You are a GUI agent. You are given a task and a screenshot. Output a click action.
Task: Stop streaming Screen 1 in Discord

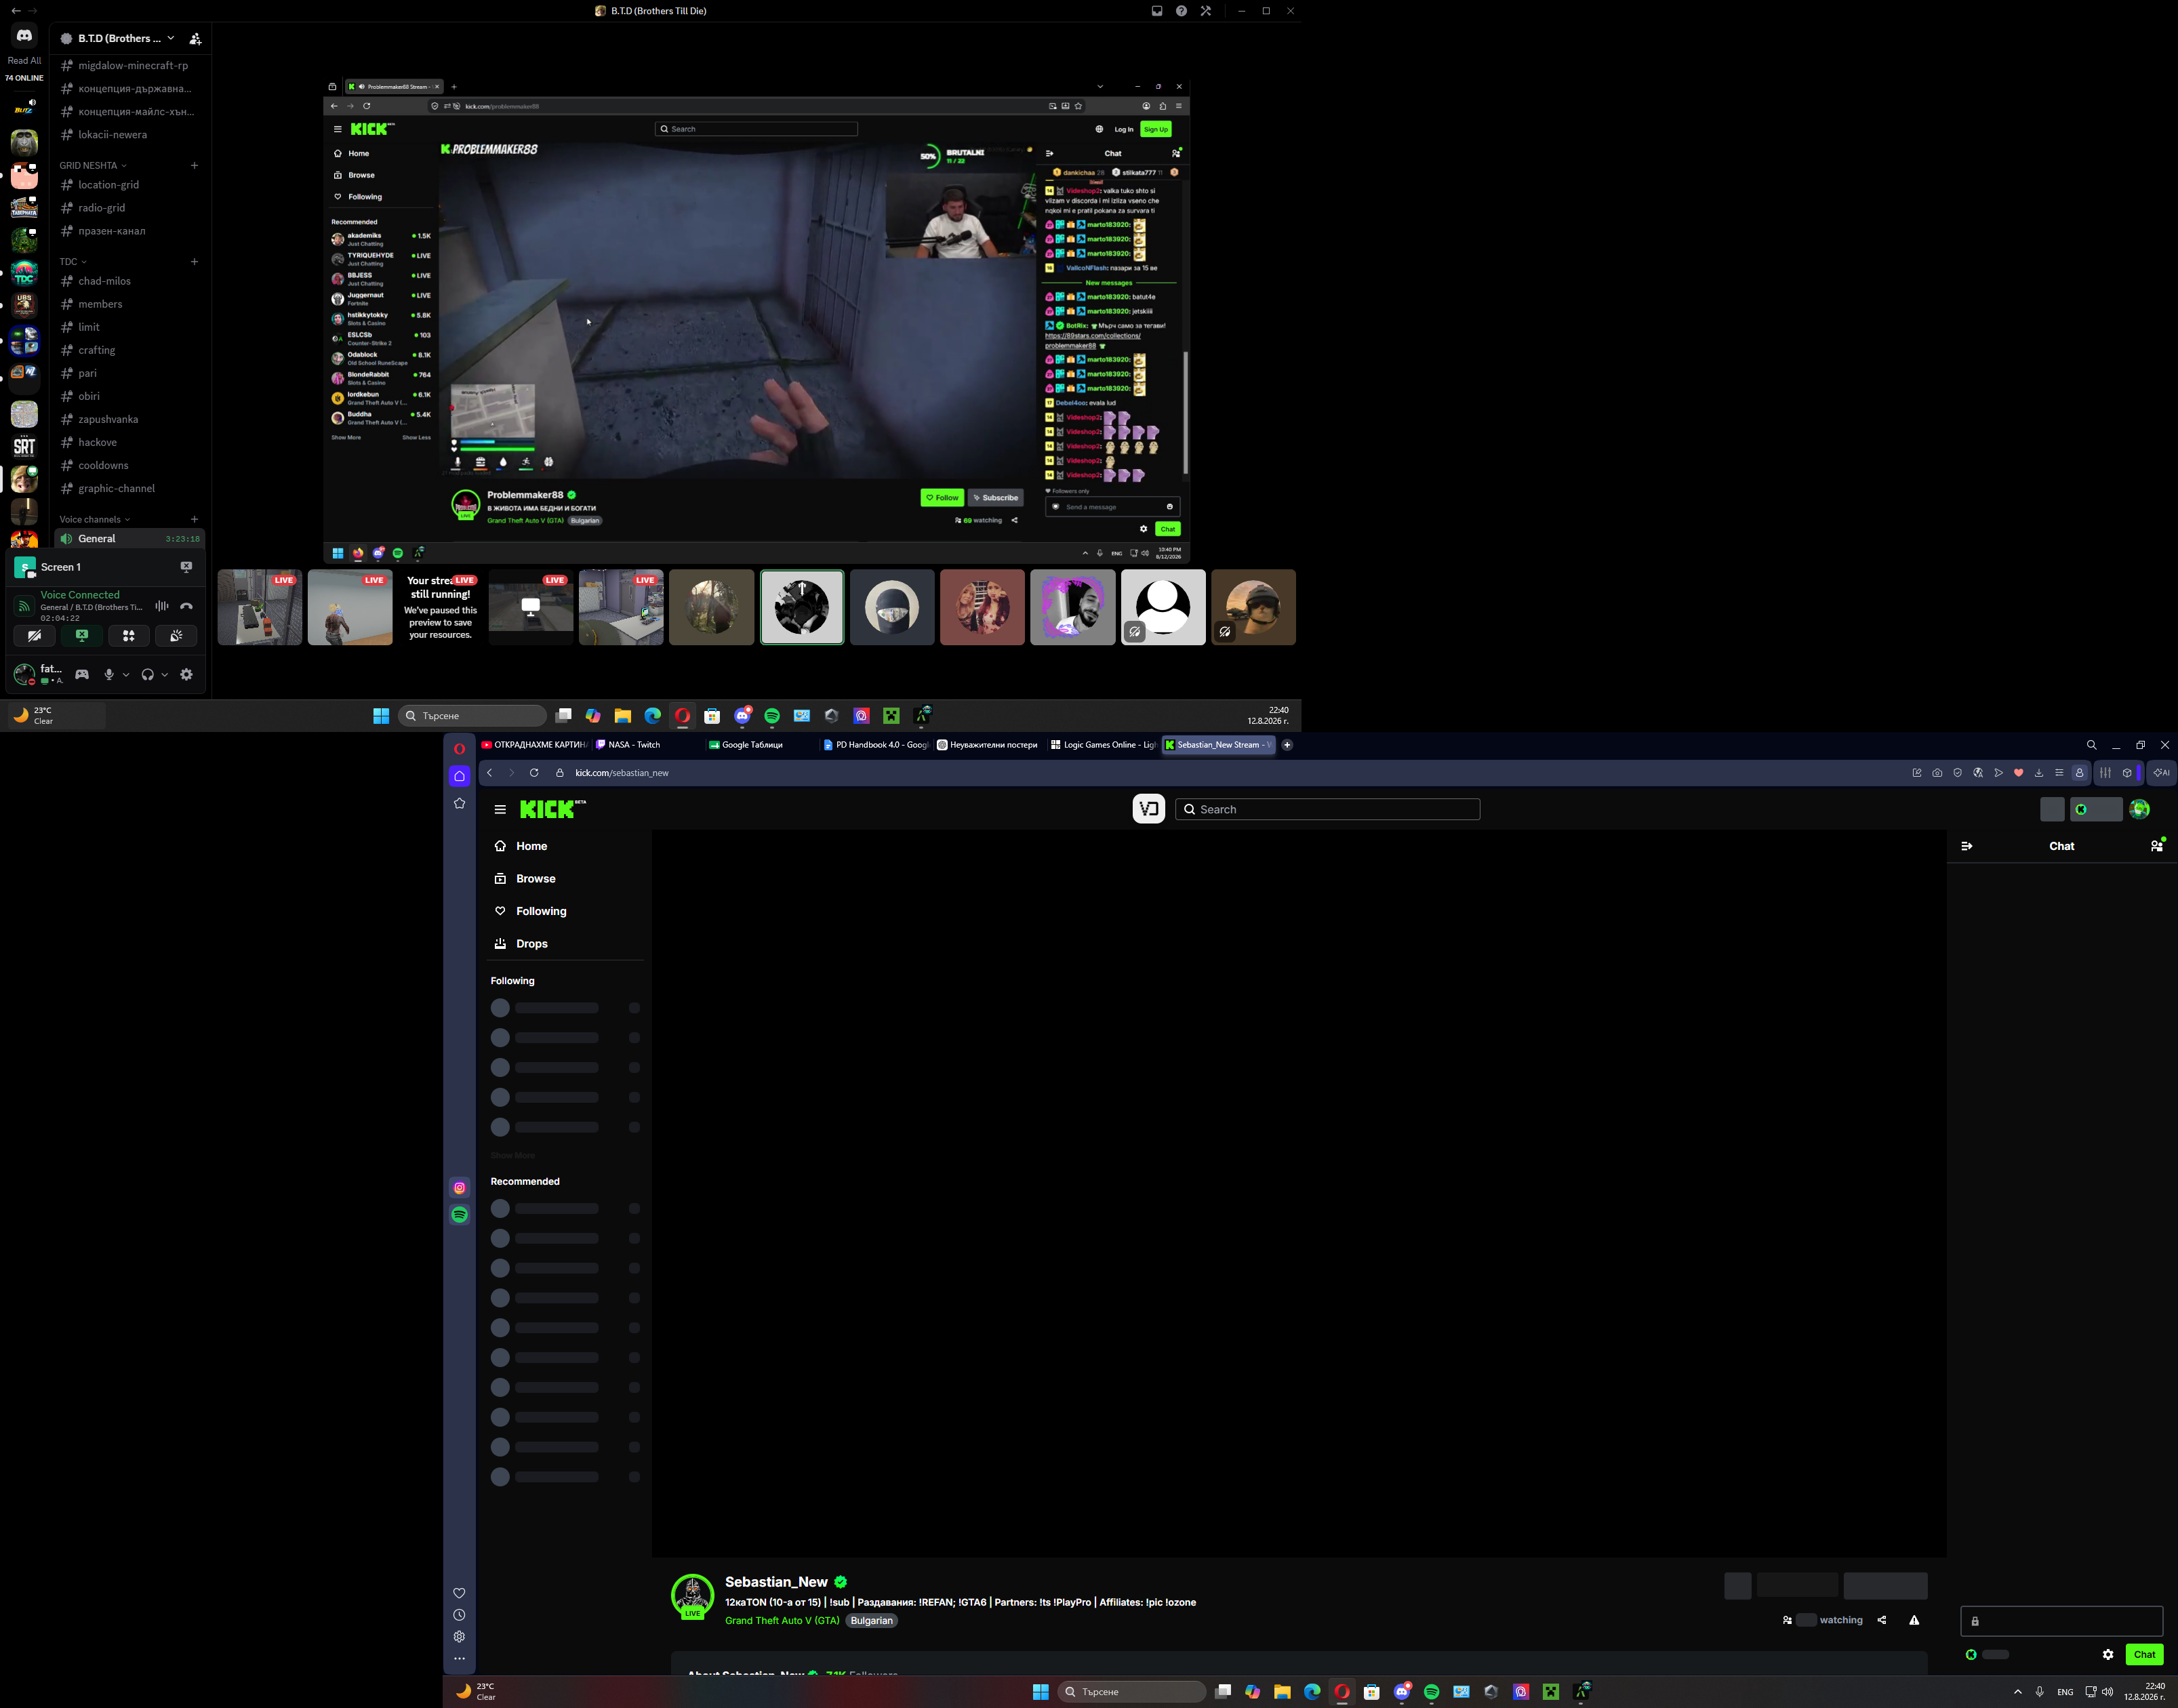click(186, 567)
